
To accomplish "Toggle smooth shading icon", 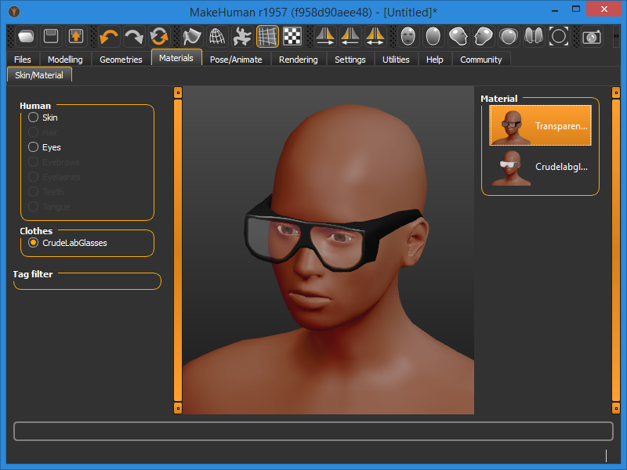I will point(191,37).
